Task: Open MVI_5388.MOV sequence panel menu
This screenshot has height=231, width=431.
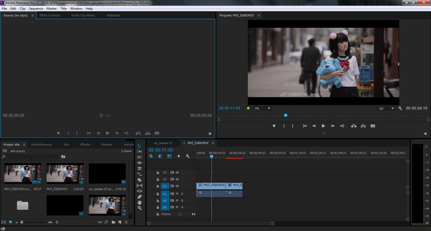Action: click(213, 143)
